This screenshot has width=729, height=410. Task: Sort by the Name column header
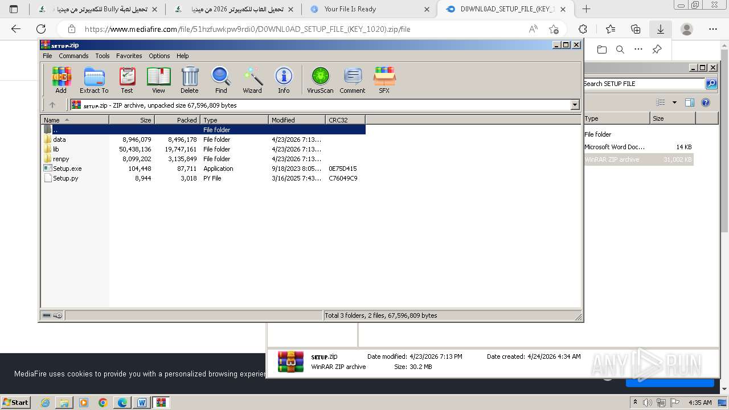[x=75, y=120]
